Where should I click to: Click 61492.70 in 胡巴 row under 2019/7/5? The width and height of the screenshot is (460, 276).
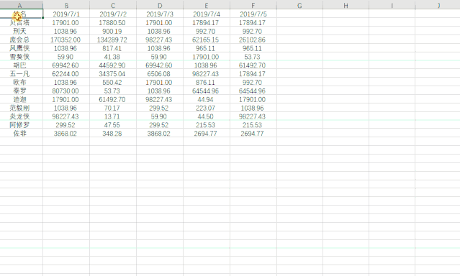tap(253, 65)
